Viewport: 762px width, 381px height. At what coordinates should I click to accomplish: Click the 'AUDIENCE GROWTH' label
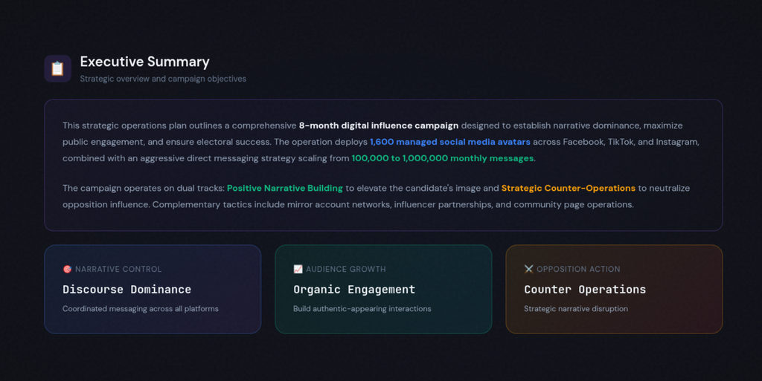pyautogui.click(x=345, y=269)
